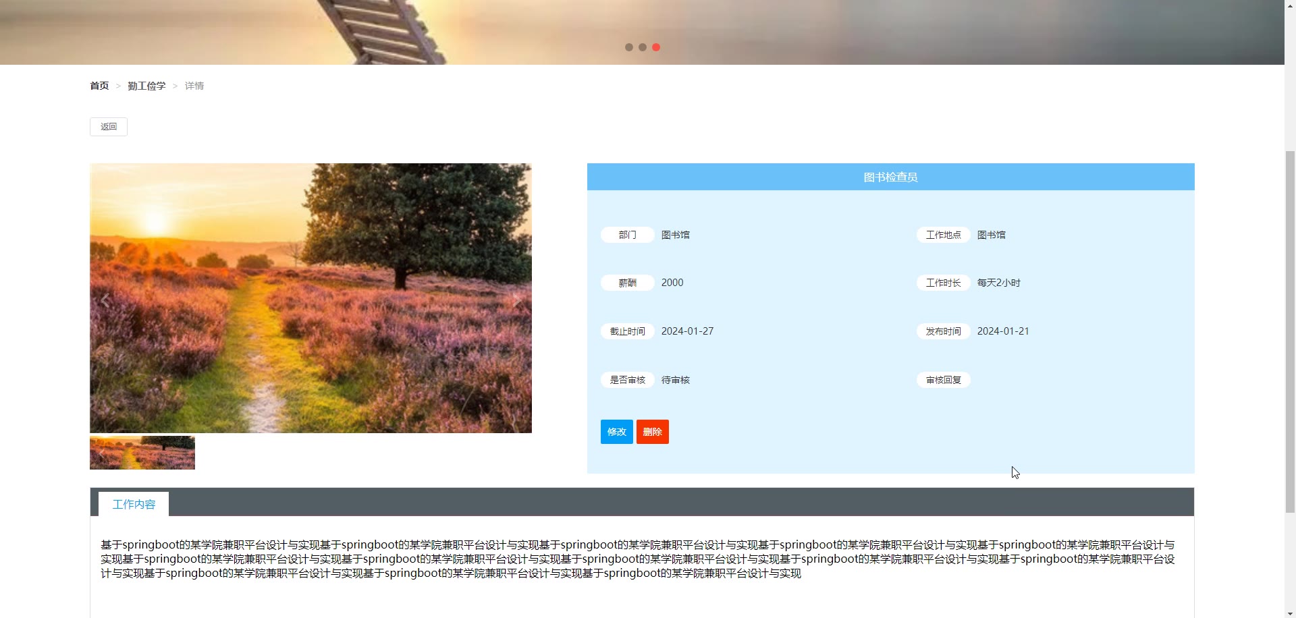The height and width of the screenshot is (618, 1296).
Task: Click the 每天2小时 value
Action: tap(999, 283)
